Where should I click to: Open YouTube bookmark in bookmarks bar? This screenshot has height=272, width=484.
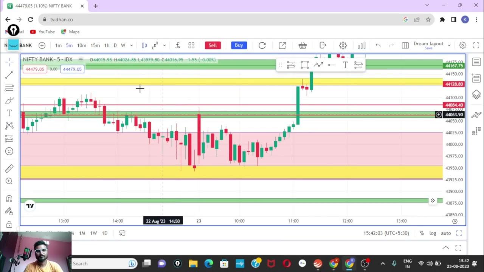pos(42,32)
